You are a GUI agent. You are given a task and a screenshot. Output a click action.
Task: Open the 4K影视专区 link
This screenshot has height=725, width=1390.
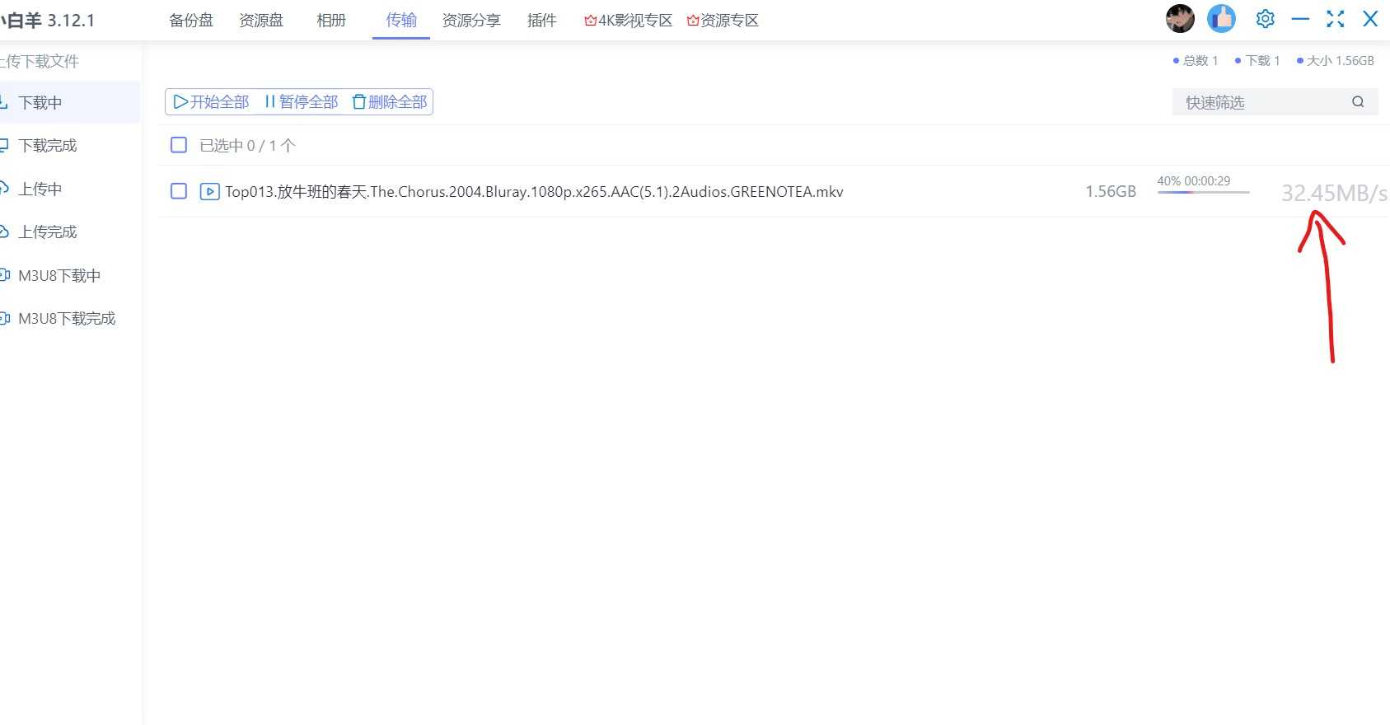[628, 21]
